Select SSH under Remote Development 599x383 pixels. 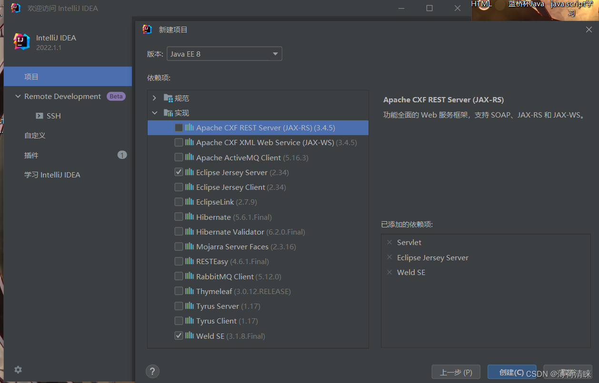68,116
